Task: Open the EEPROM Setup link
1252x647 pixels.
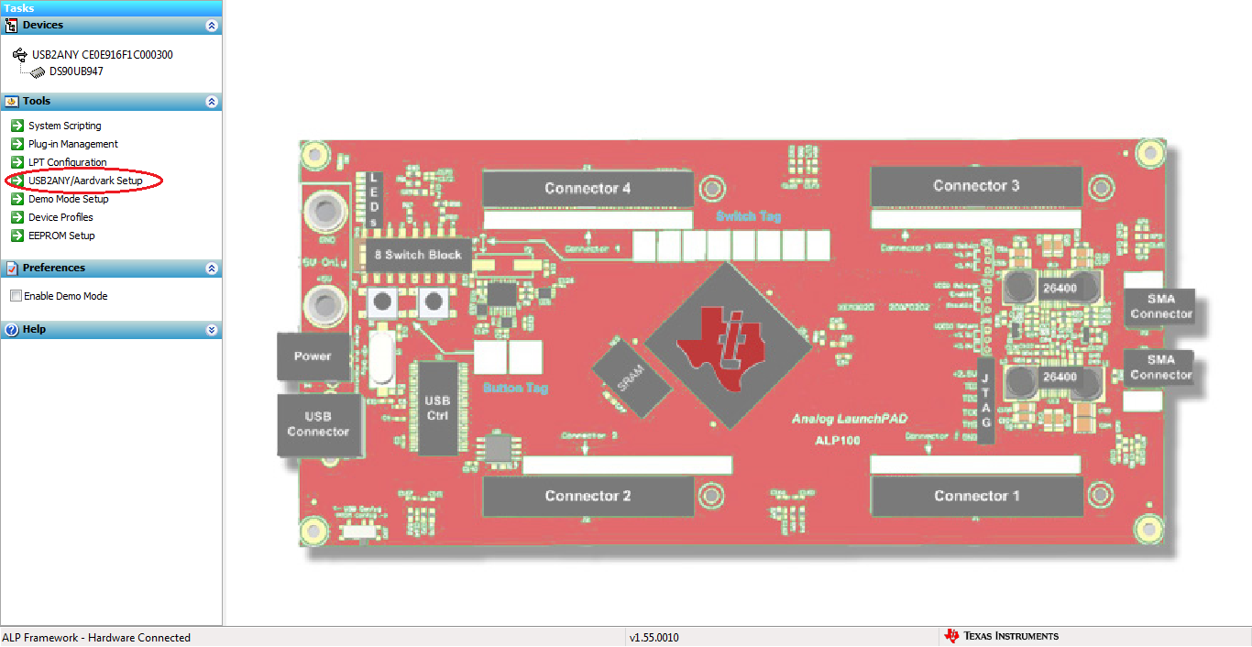Action: coord(61,236)
